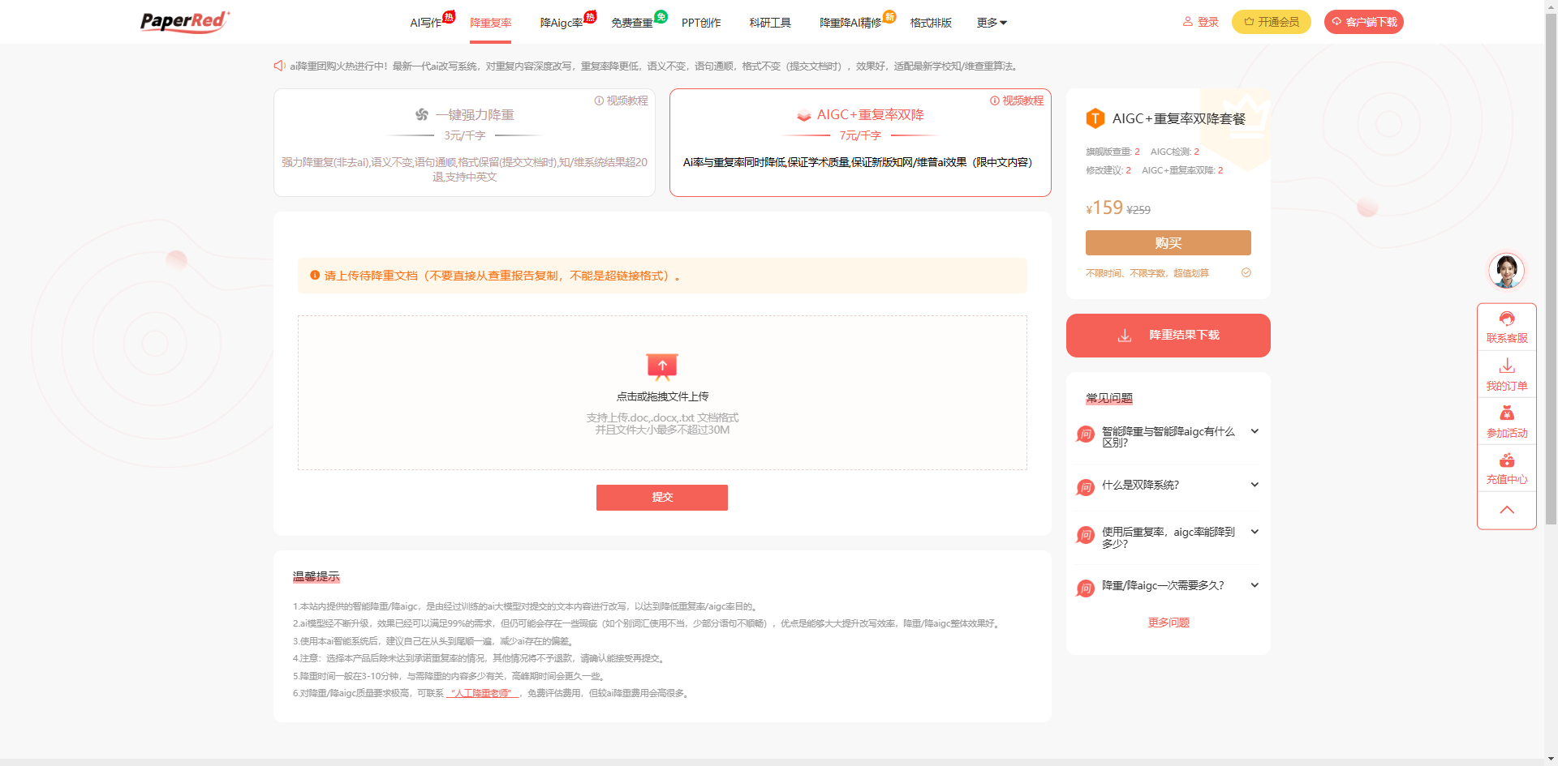
Task: Click the 开通会员 button
Action: [1272, 22]
